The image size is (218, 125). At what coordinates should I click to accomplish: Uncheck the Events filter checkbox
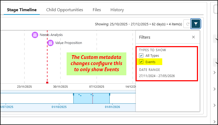141,62
